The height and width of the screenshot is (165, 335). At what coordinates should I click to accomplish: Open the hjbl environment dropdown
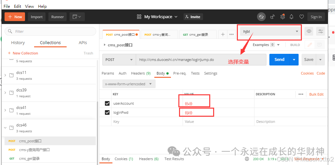tap(271, 31)
